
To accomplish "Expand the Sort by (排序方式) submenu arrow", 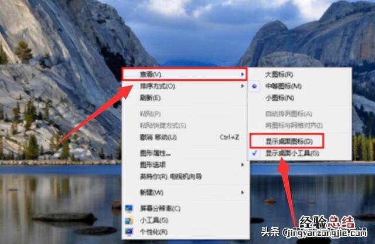I will tap(243, 86).
